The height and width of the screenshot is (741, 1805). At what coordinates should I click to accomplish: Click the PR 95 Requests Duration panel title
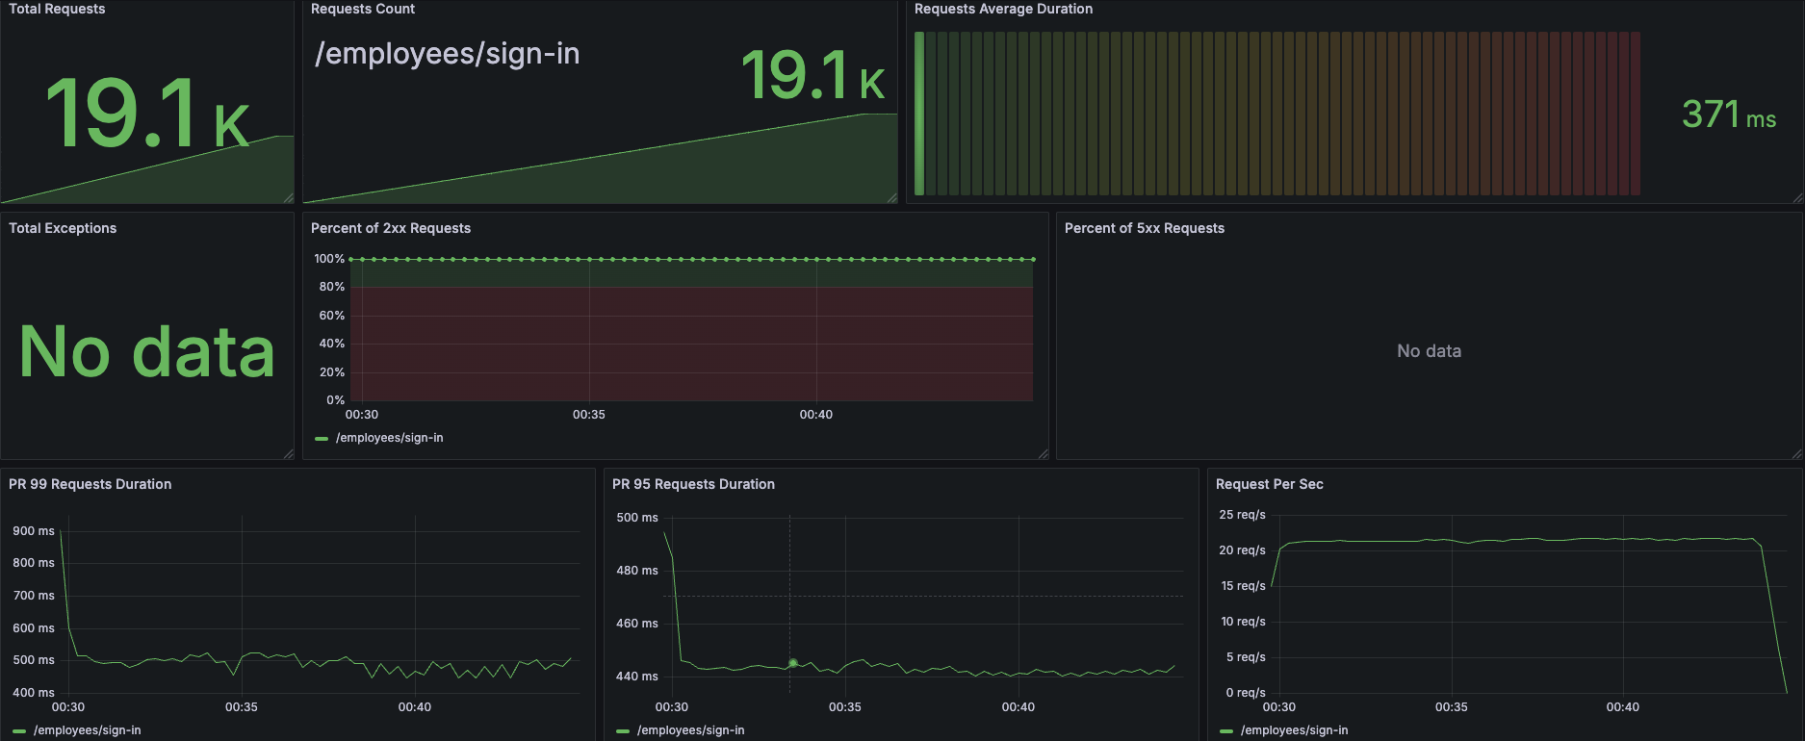click(693, 484)
